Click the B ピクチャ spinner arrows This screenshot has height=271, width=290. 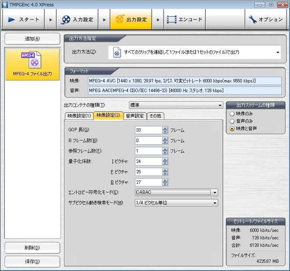165,182
